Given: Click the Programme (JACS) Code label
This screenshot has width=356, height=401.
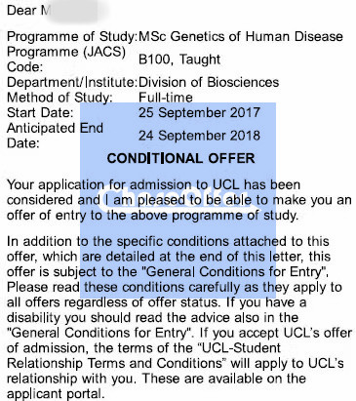Looking at the screenshot, I should (x=66, y=60).
